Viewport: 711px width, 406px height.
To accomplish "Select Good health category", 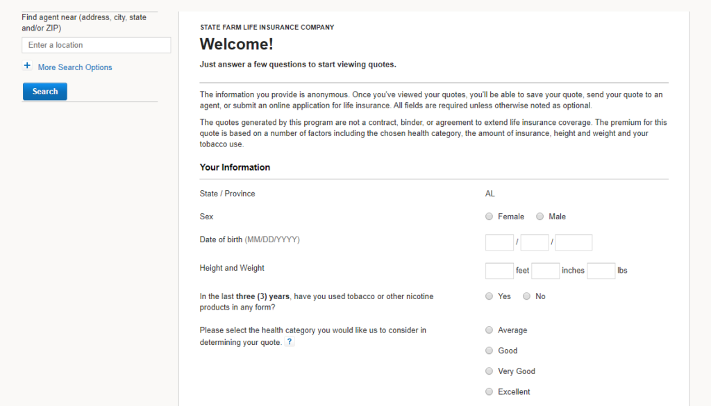I will 490,350.
